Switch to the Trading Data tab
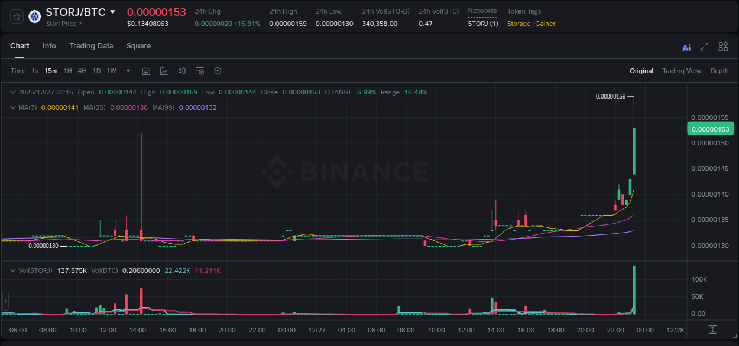739x346 pixels. click(91, 46)
